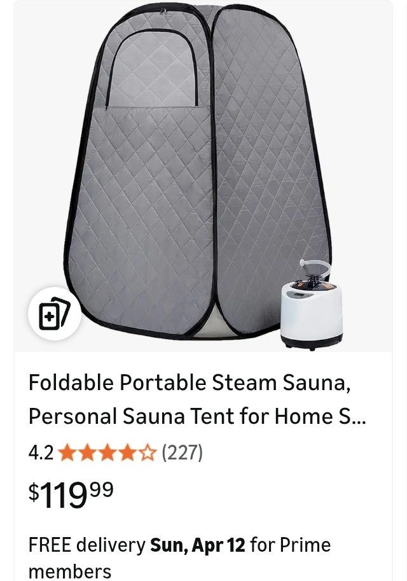Tap the Sun, Apr 12 delivery date
407x581 pixels.
197,545
